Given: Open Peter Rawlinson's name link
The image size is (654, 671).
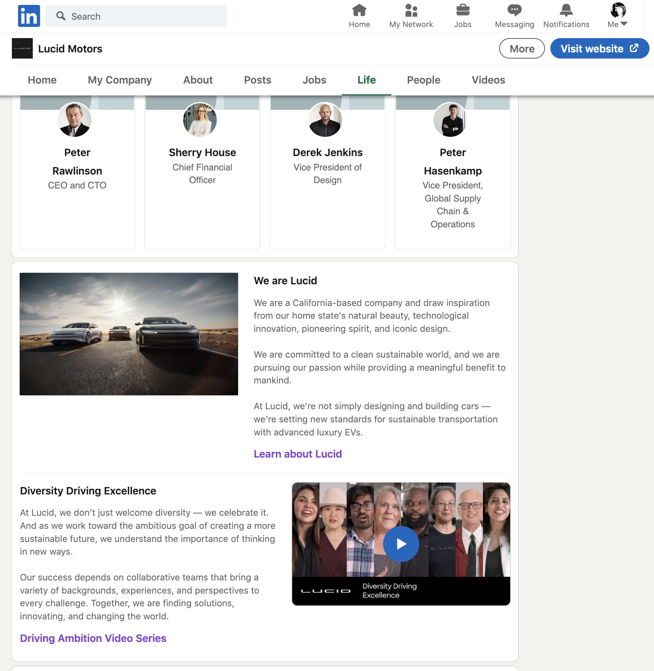Looking at the screenshot, I should pos(77,161).
